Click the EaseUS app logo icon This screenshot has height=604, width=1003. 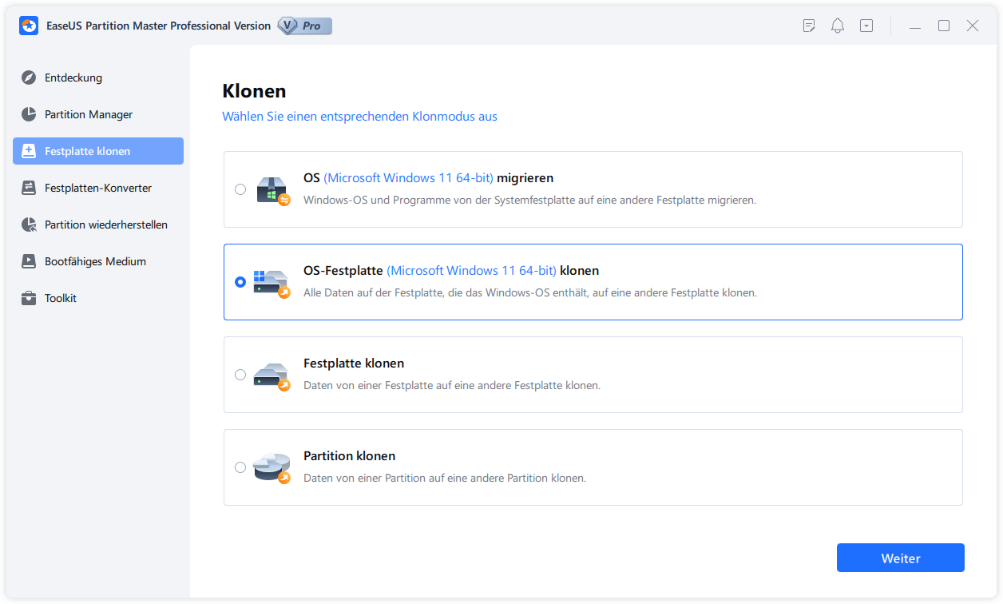[29, 26]
